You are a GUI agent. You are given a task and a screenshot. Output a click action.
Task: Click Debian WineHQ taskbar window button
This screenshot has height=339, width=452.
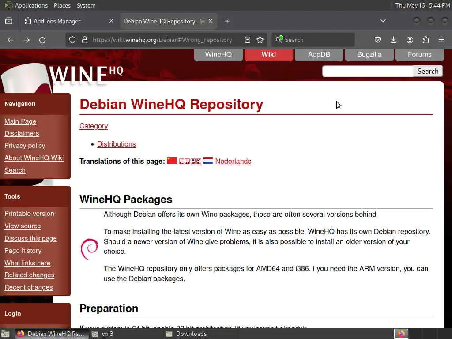pyautogui.click(x=51, y=334)
